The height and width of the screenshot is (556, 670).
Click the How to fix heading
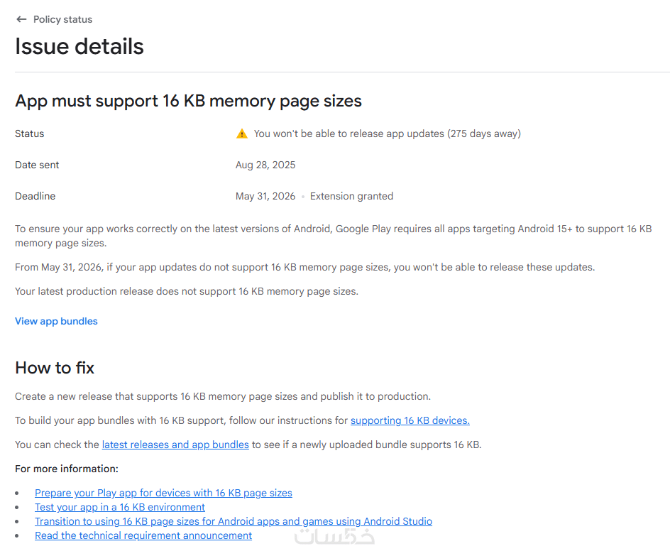tap(55, 367)
